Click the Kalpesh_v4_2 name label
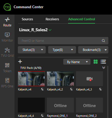 coord(55,89)
